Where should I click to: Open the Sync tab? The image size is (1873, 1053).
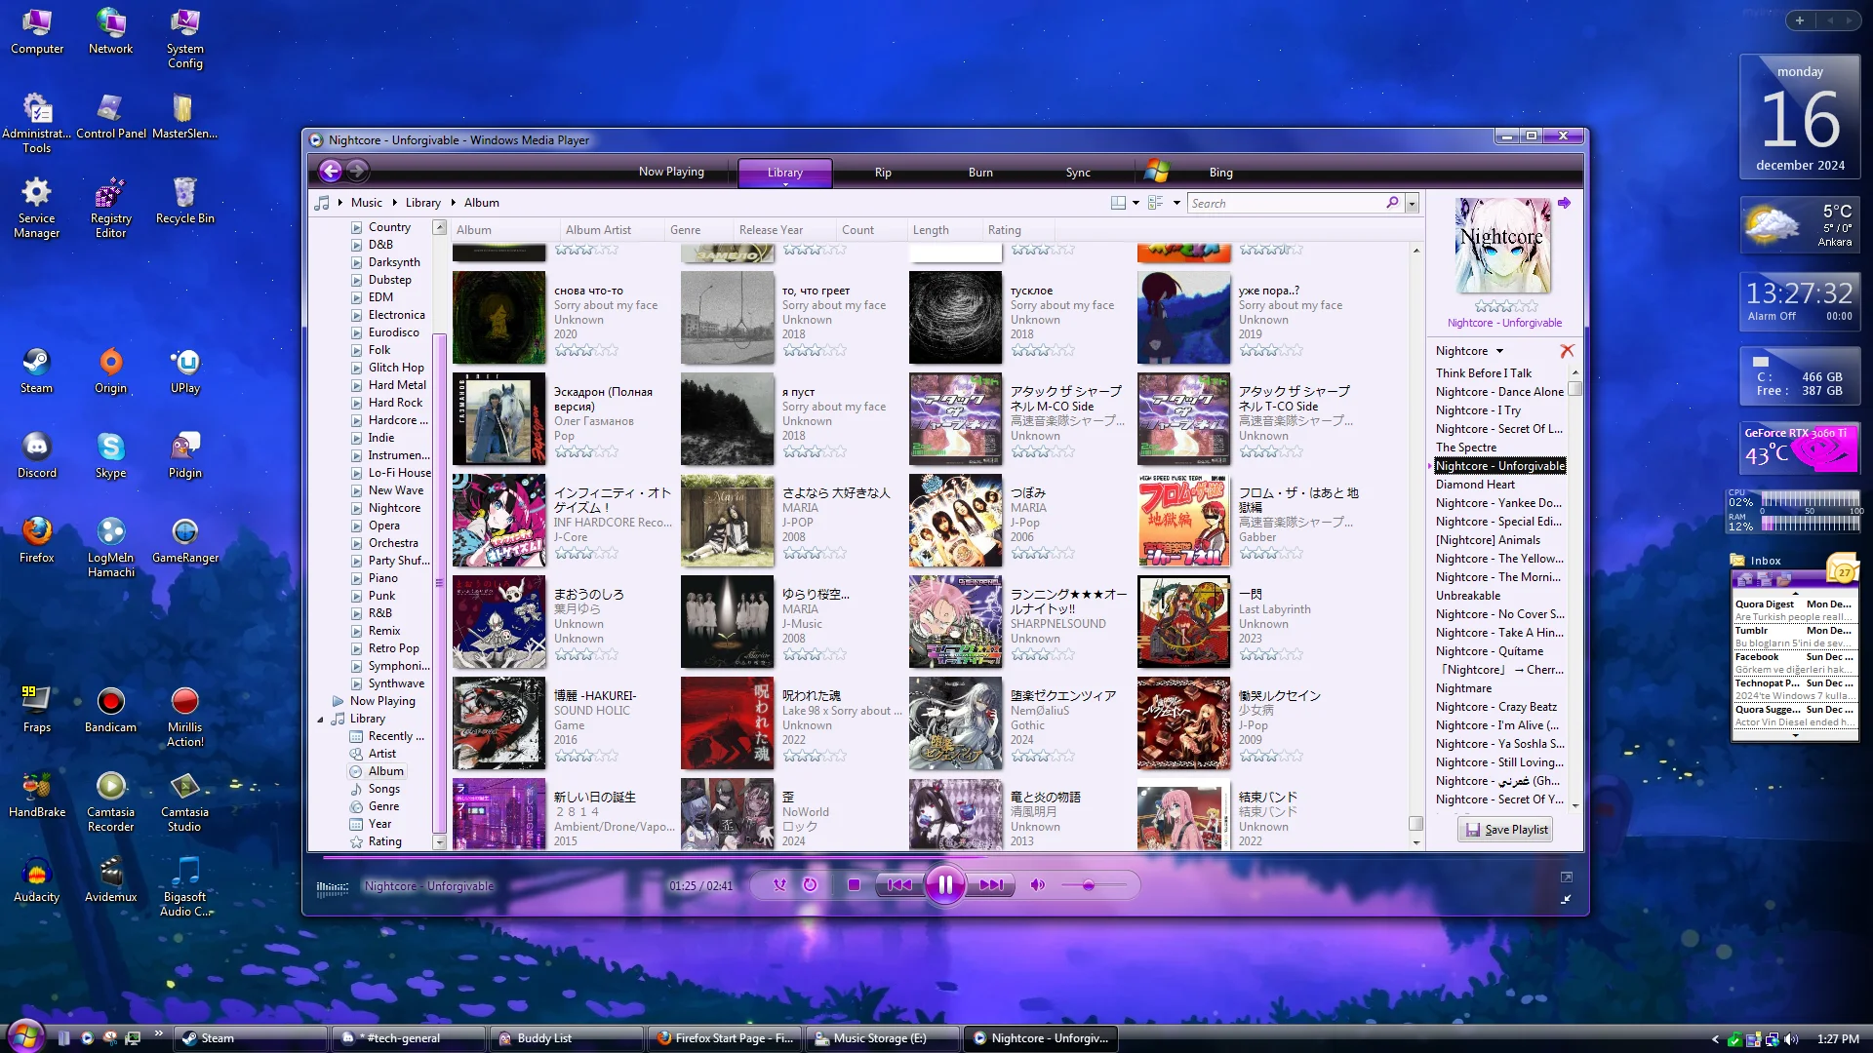point(1078,173)
